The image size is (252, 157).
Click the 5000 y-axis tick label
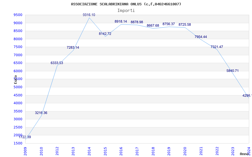[x=18, y=87]
